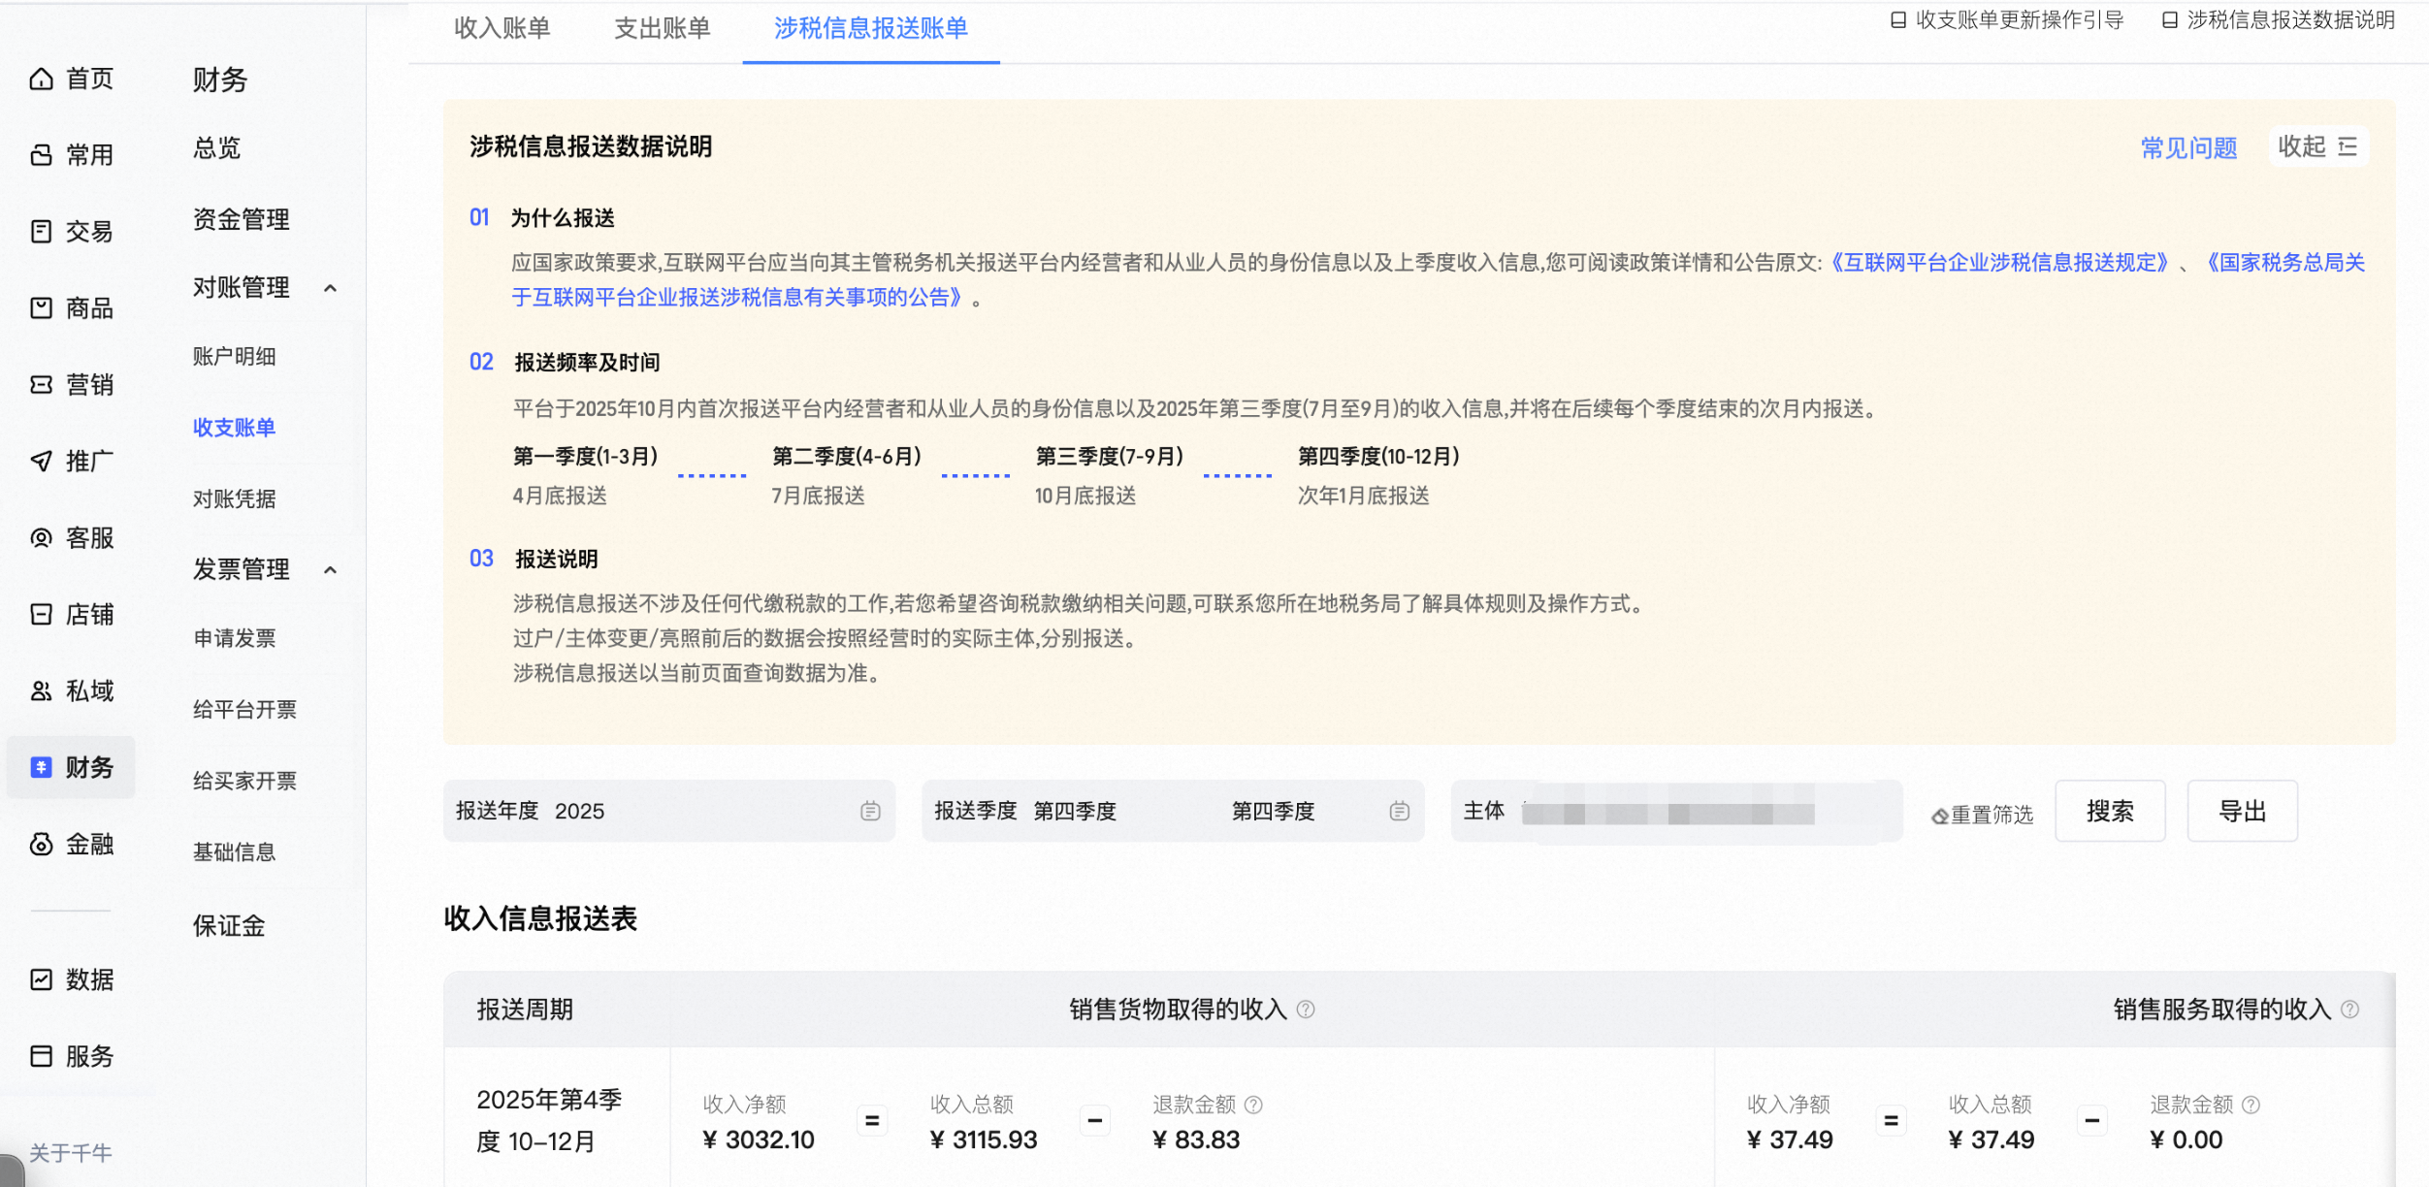Click the 第四季度(10-12月) timeline label

pos(1378,456)
